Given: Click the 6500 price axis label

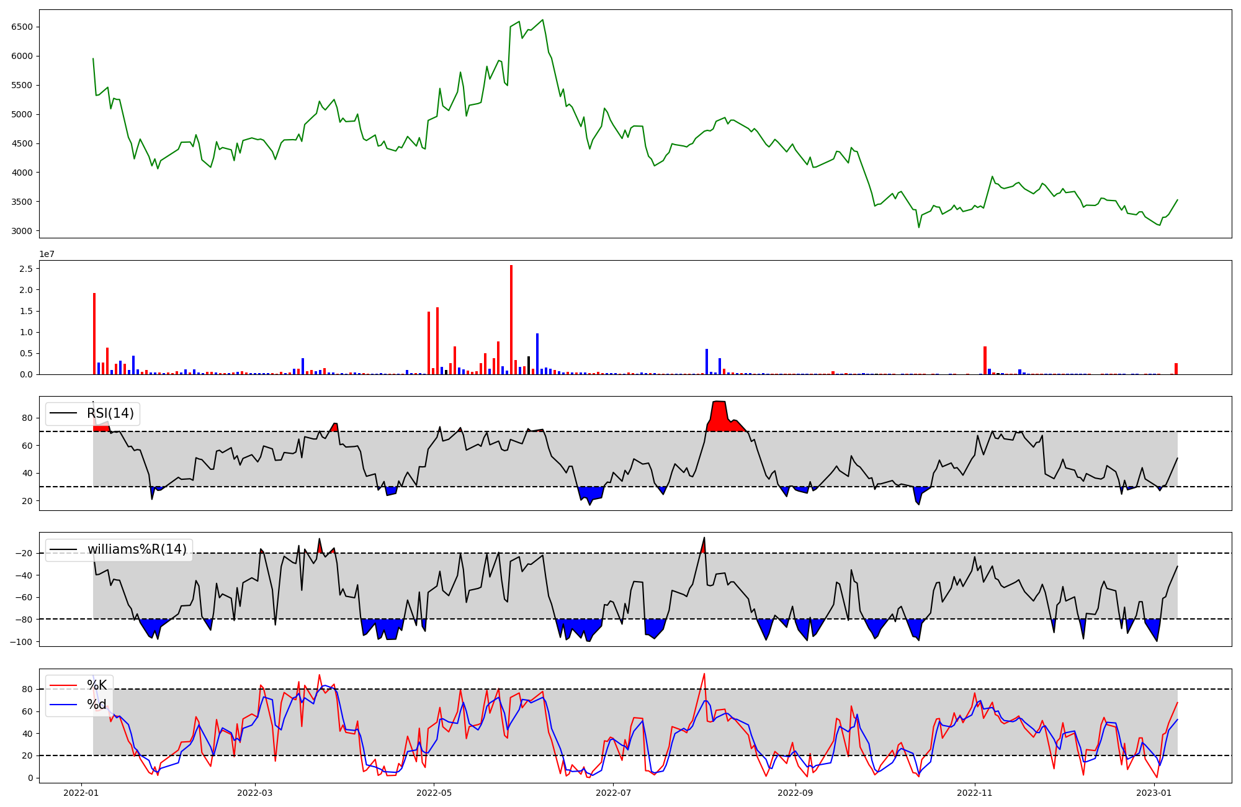Looking at the screenshot, I should pyautogui.click(x=22, y=27).
